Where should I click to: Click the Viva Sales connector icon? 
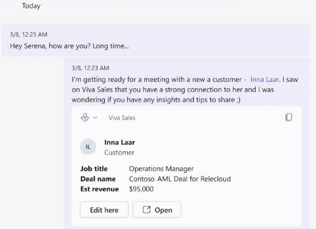[85, 118]
